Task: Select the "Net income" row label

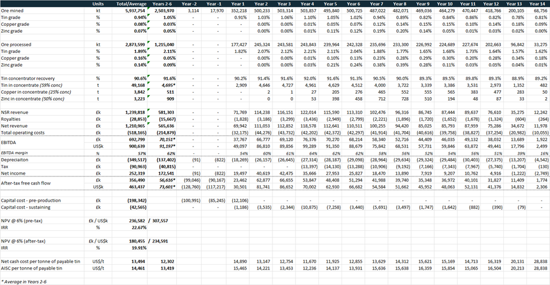Action: click(x=14, y=172)
